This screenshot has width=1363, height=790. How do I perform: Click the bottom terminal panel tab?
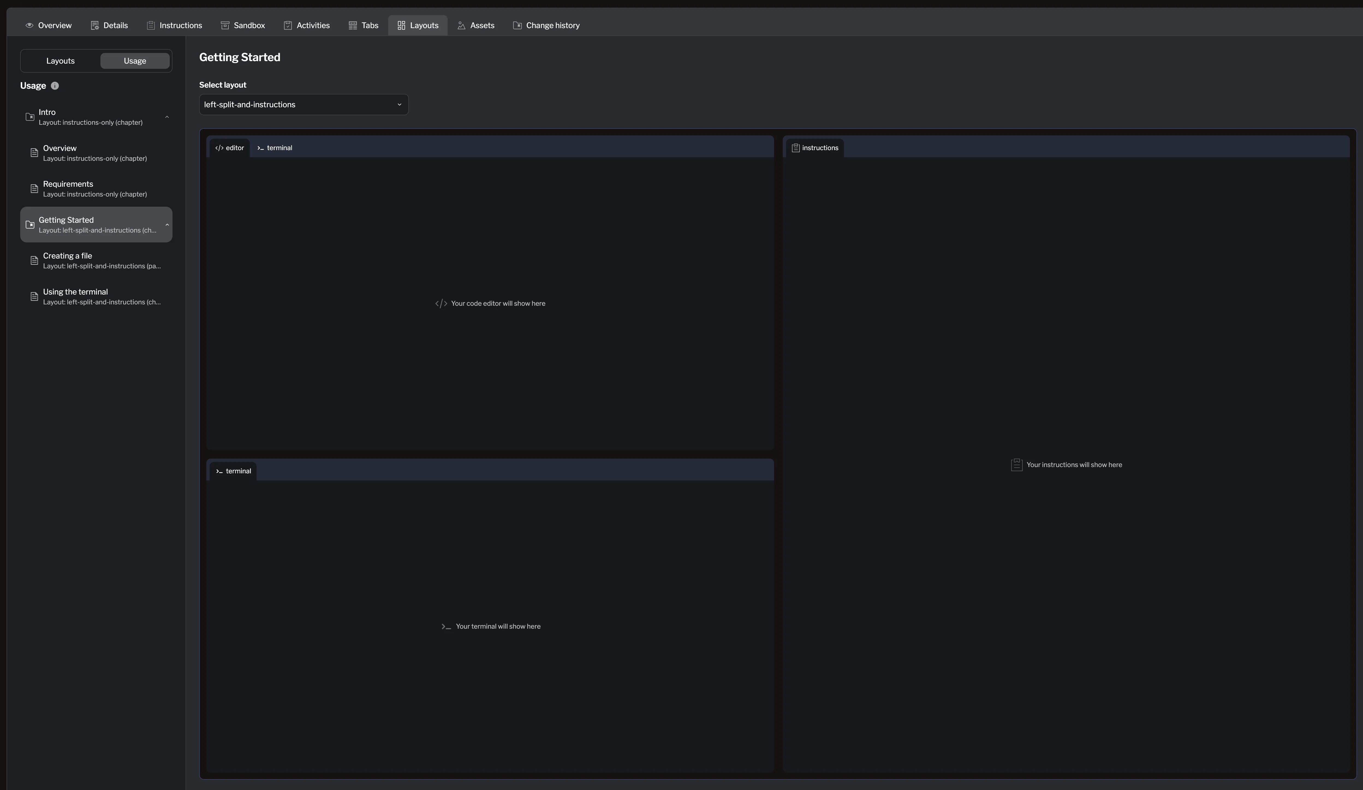click(233, 471)
